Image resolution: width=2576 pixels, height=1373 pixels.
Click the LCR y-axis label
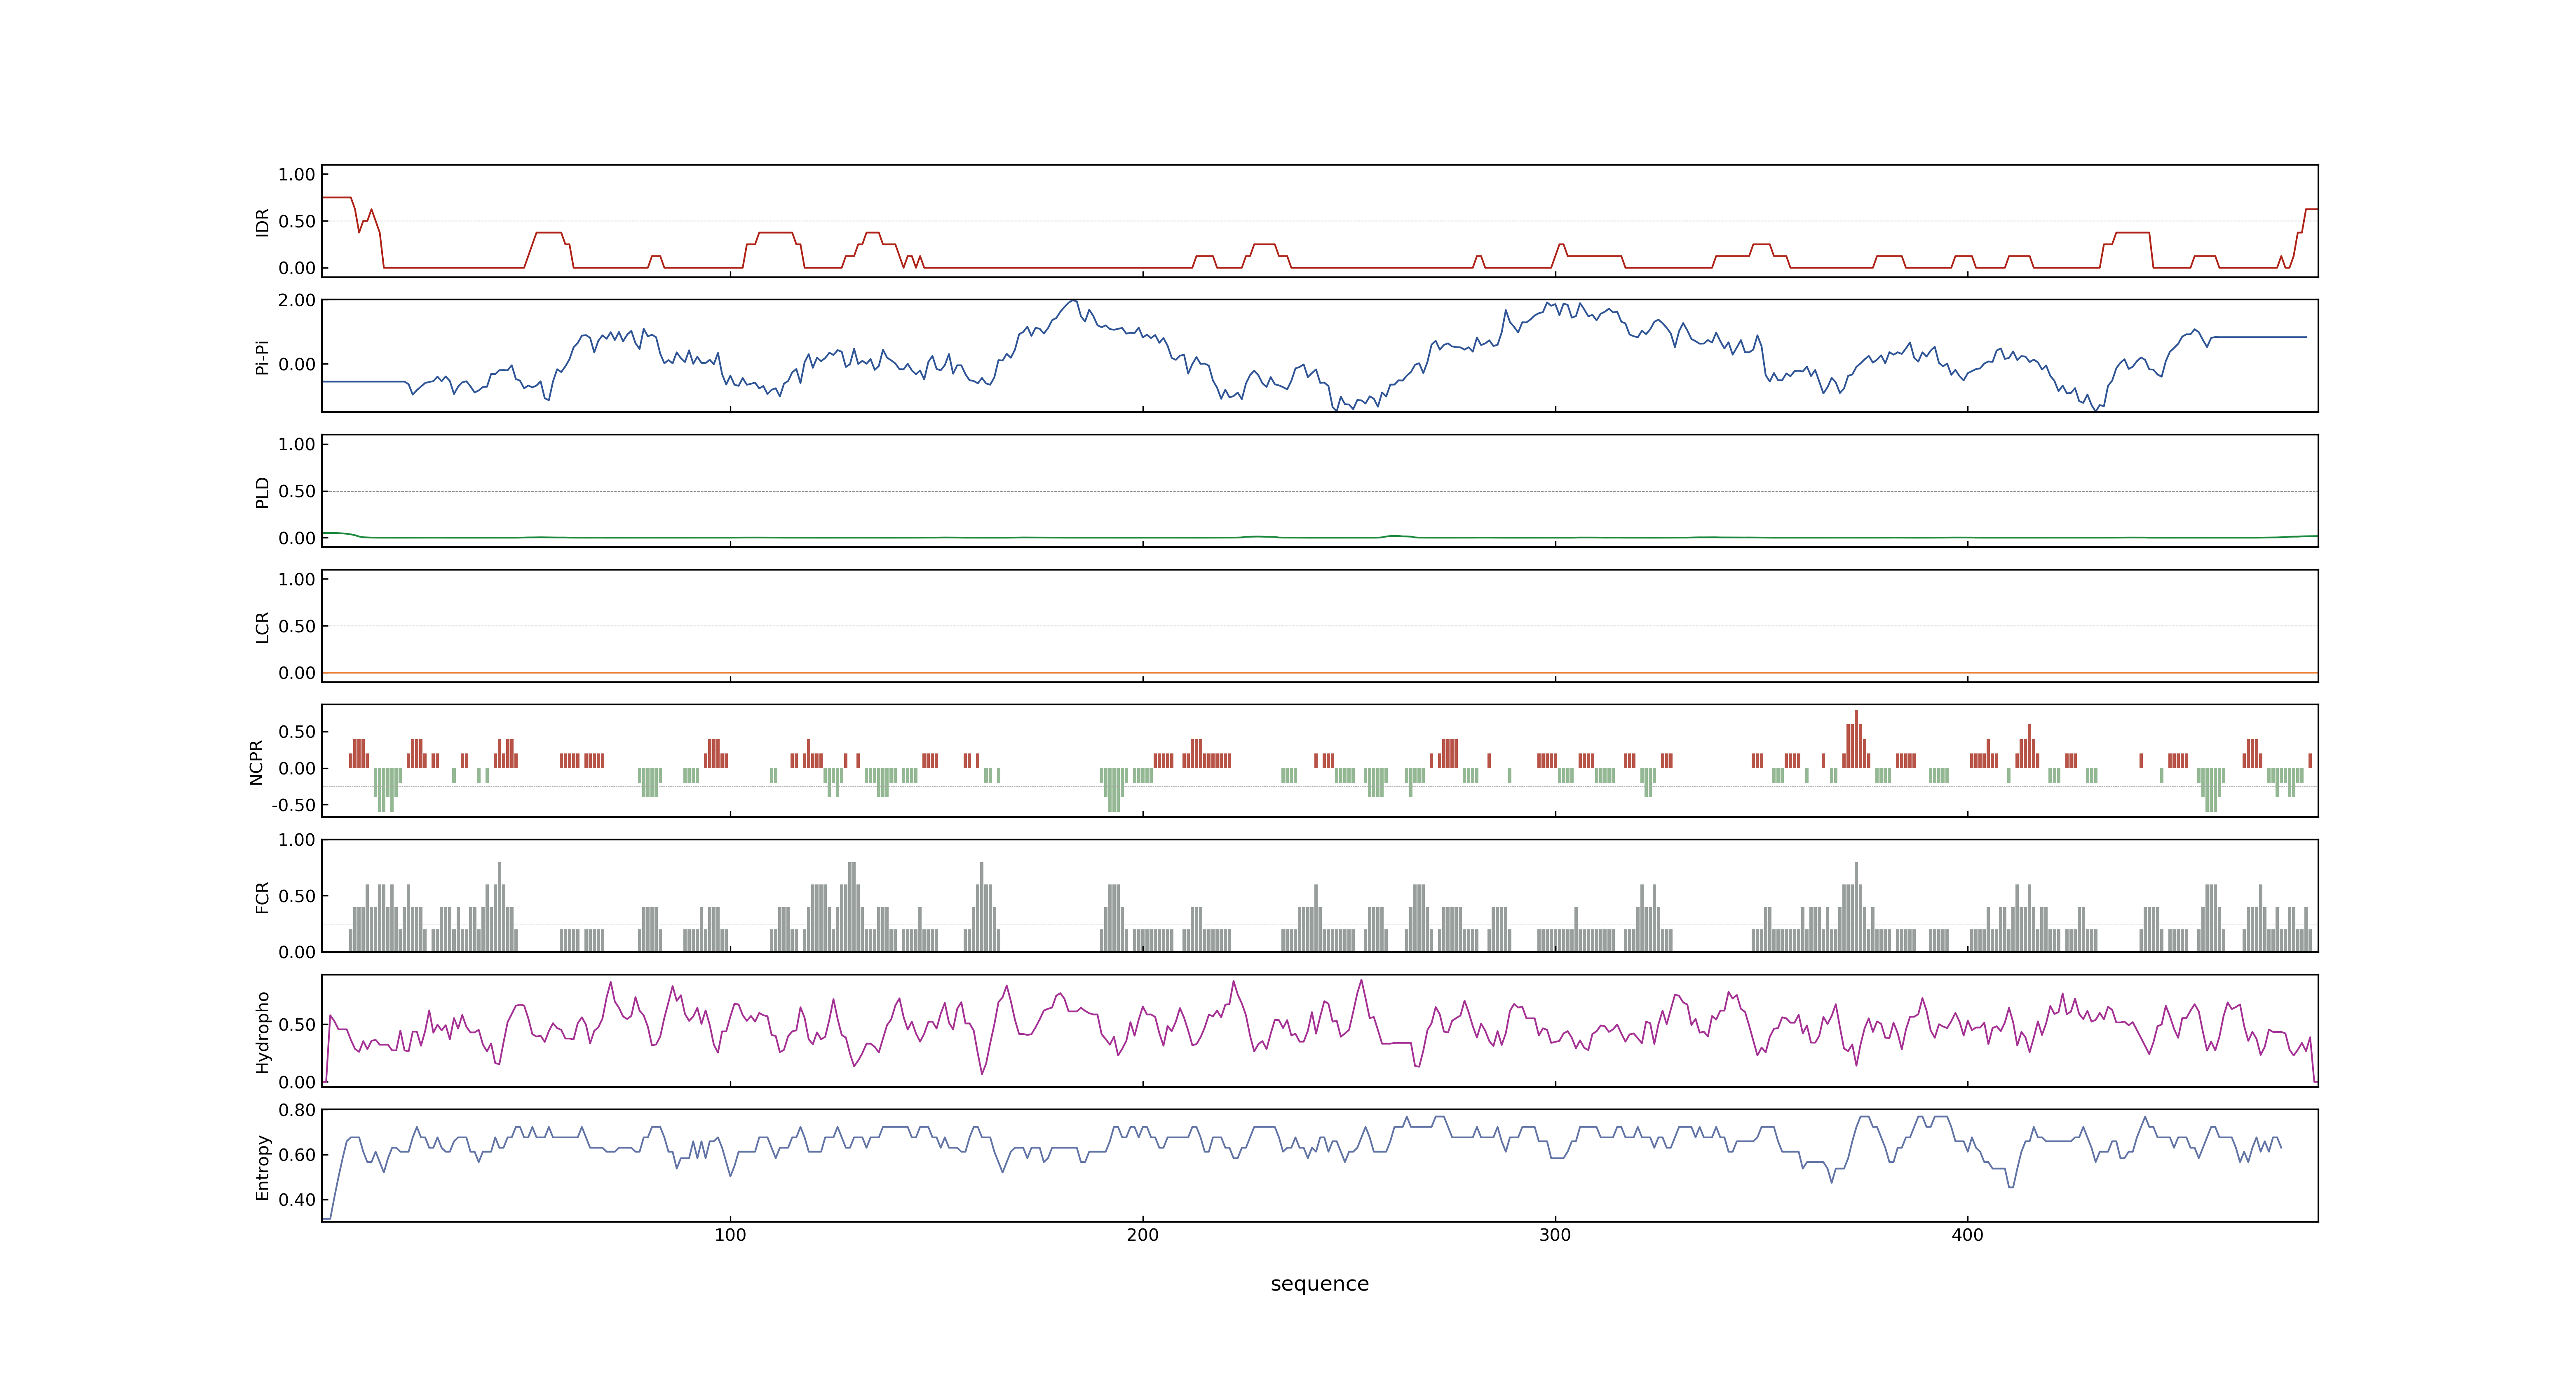click(x=263, y=627)
